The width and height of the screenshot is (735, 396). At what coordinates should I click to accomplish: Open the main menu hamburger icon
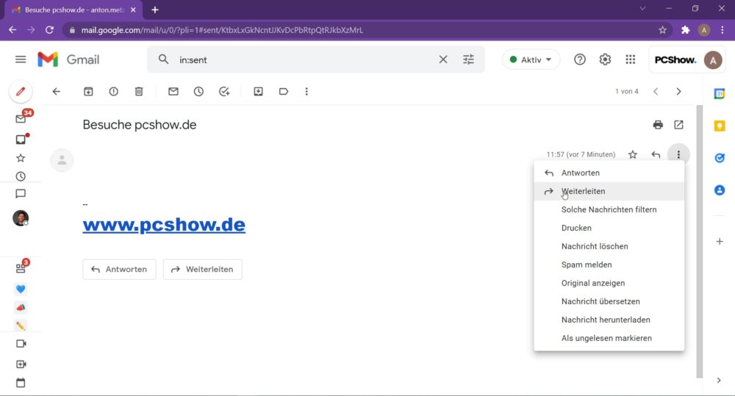point(21,60)
